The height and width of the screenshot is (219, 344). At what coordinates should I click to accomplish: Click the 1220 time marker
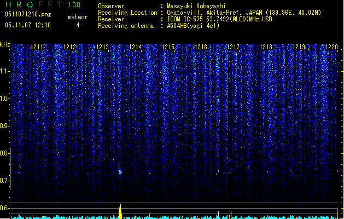click(x=332, y=47)
